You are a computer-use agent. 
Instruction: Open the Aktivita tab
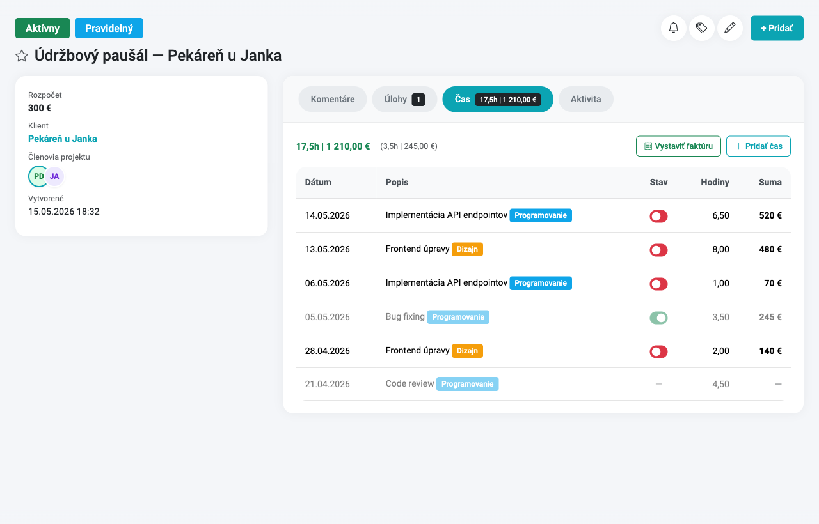(x=586, y=99)
